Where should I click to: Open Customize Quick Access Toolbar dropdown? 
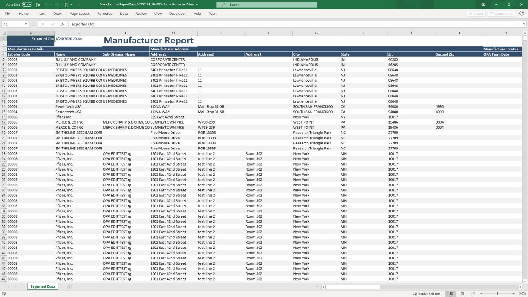pos(77,5)
